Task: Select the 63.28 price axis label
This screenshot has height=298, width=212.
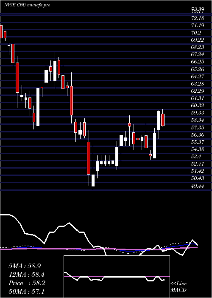Action: point(198,84)
